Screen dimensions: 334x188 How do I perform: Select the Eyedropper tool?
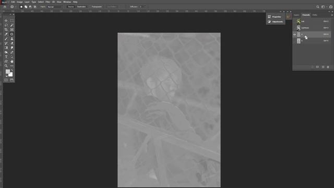[x=6, y=34]
